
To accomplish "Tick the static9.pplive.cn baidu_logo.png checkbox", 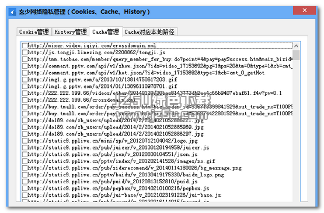I will coord(25,175).
